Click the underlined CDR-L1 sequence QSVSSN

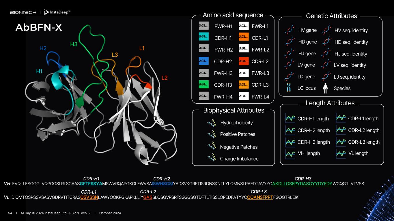[89, 197]
